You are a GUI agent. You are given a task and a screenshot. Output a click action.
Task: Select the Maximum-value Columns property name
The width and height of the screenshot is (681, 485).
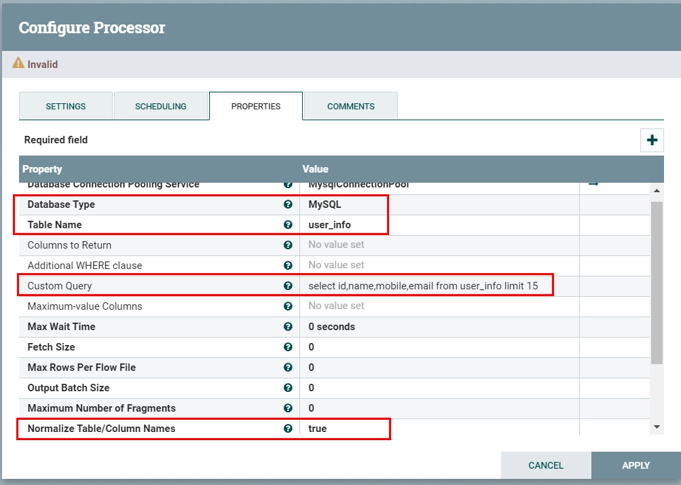[x=85, y=306]
